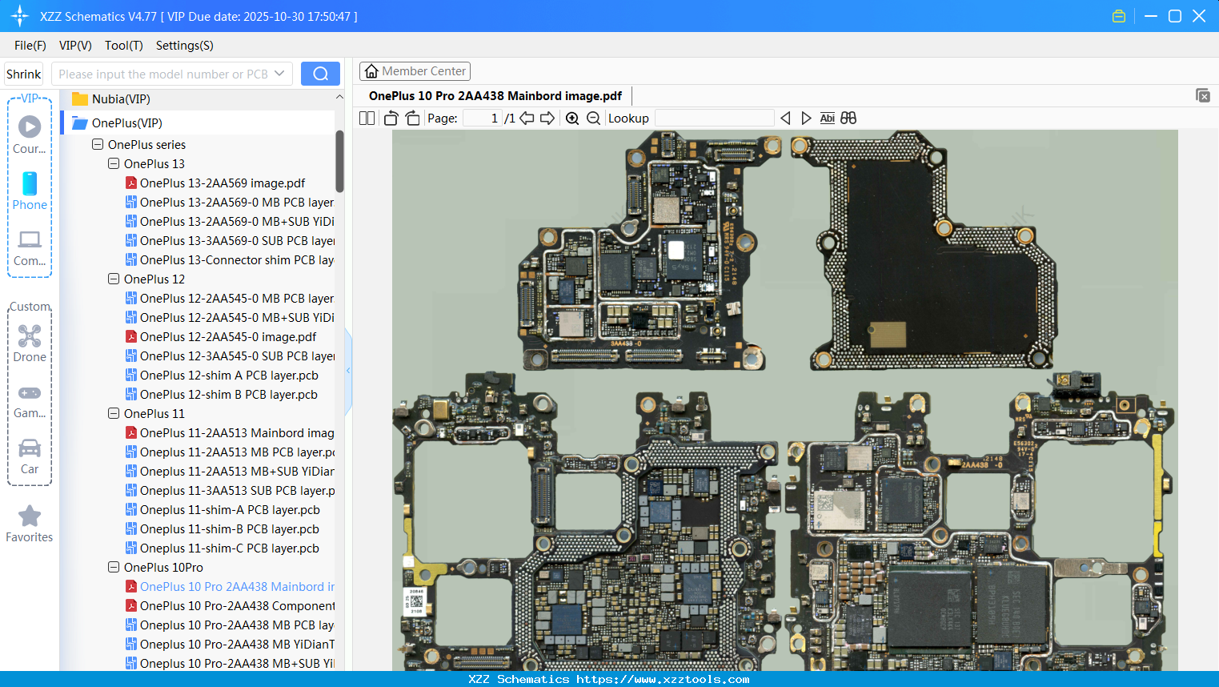Open the Tool menu
Viewport: 1219px width, 687px height.
(x=123, y=46)
